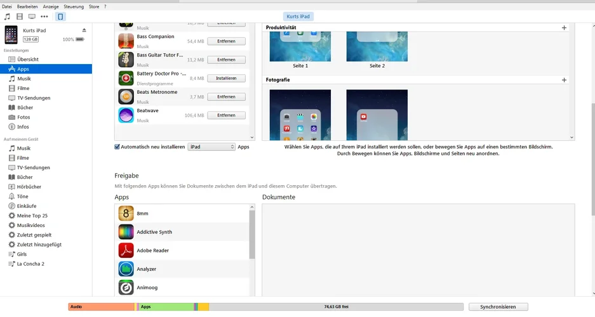Click the Apps segment of storage bar

pos(166,307)
